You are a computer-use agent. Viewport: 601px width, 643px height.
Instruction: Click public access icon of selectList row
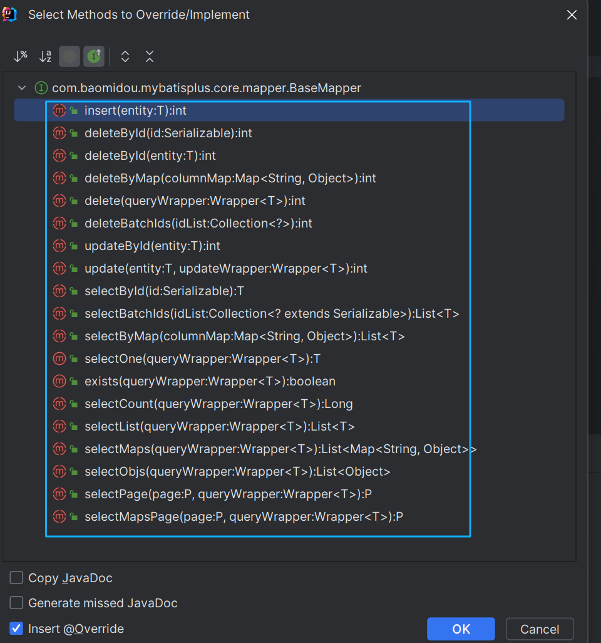(74, 426)
